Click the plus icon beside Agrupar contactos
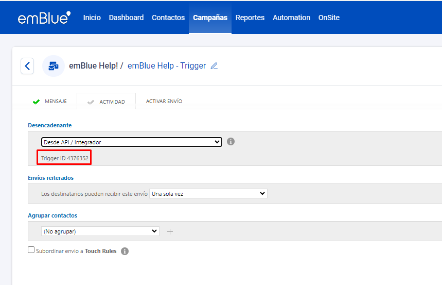442x285 pixels. tap(170, 231)
